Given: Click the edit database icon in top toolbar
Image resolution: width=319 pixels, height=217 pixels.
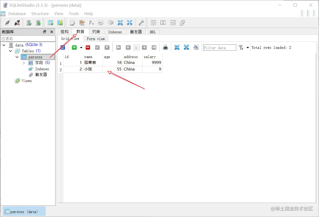Looking at the screenshot, I should click(x=38, y=23).
